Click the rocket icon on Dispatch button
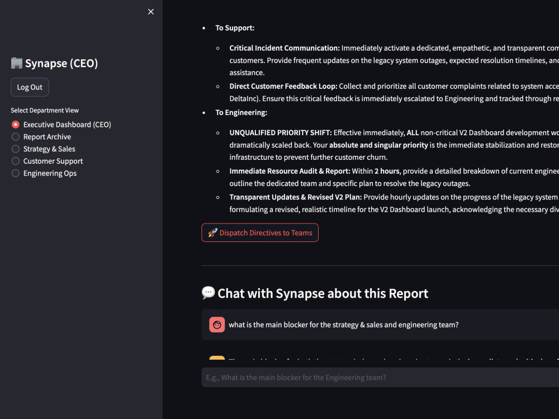This screenshot has width=559, height=419. pos(213,232)
